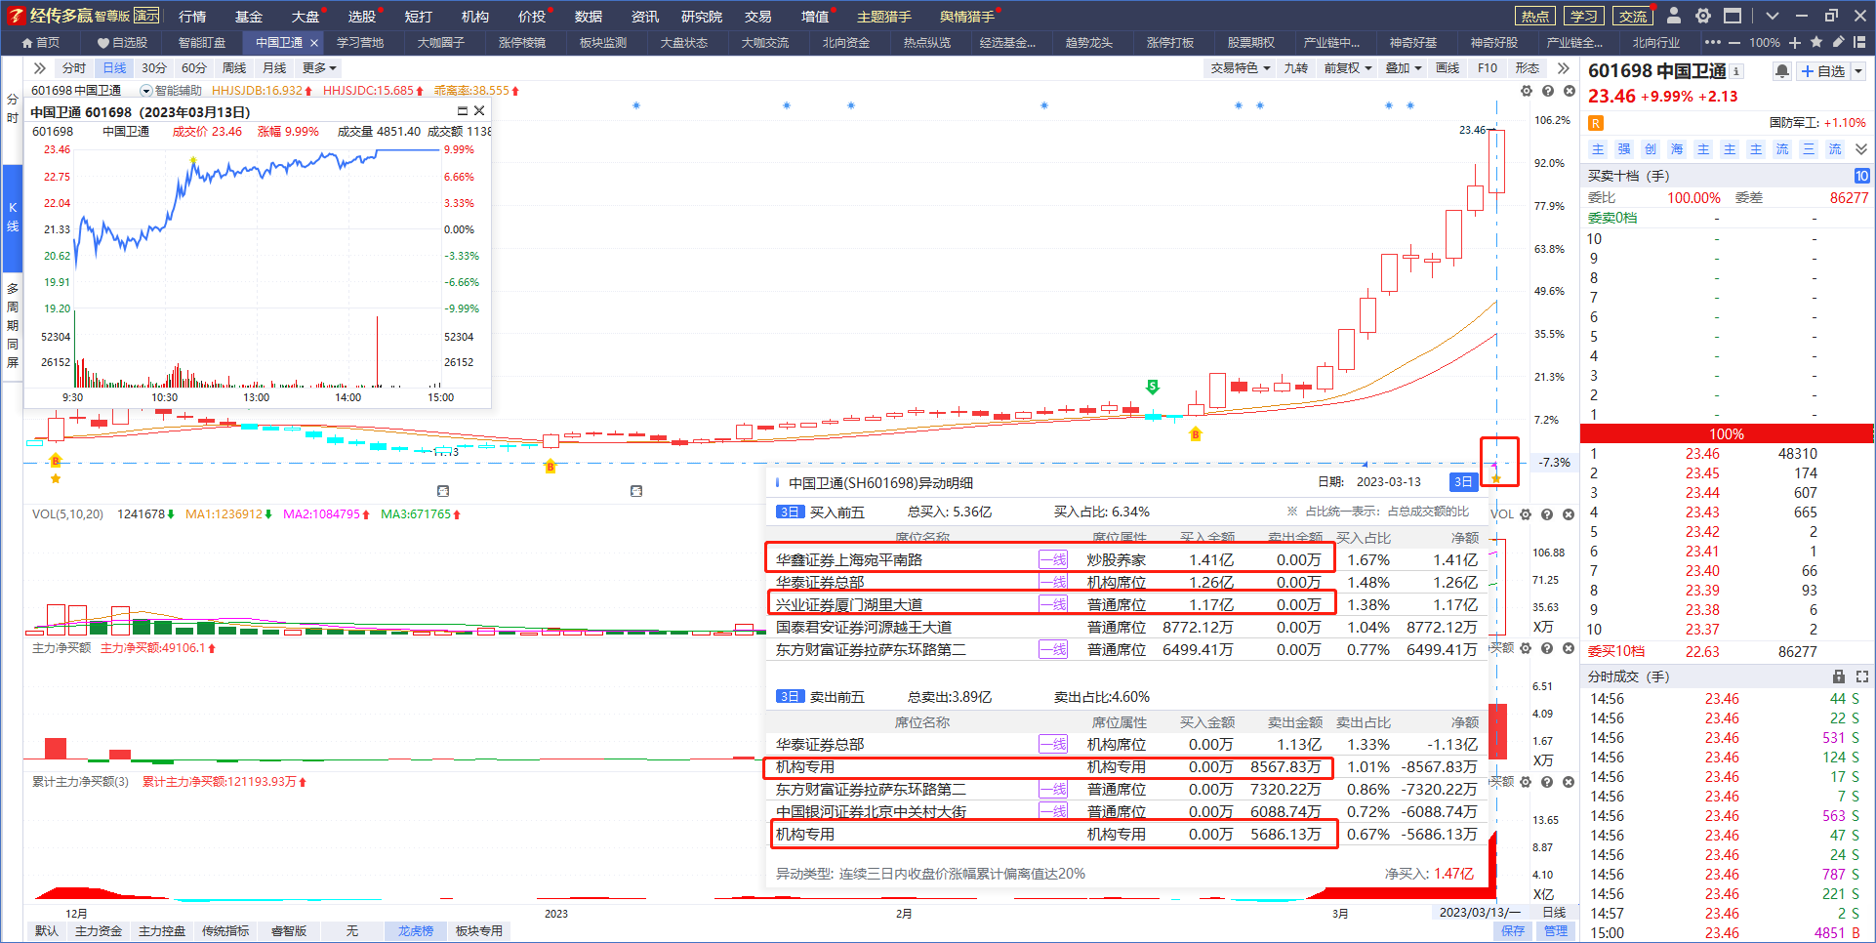The height and width of the screenshot is (943, 1876).
Task: Select the 龙虎榜 bottom tab
Action: 415,931
